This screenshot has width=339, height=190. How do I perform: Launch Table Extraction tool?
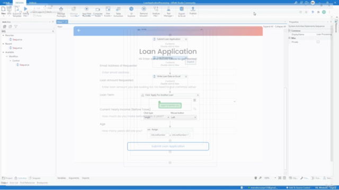click(x=118, y=12)
